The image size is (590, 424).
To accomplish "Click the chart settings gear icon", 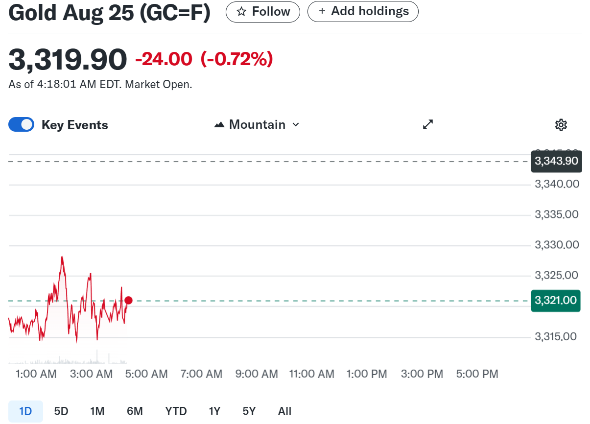I will (x=561, y=125).
